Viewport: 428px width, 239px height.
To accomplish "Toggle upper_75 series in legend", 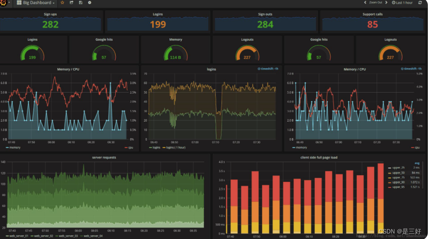I will [x=398, y=178].
